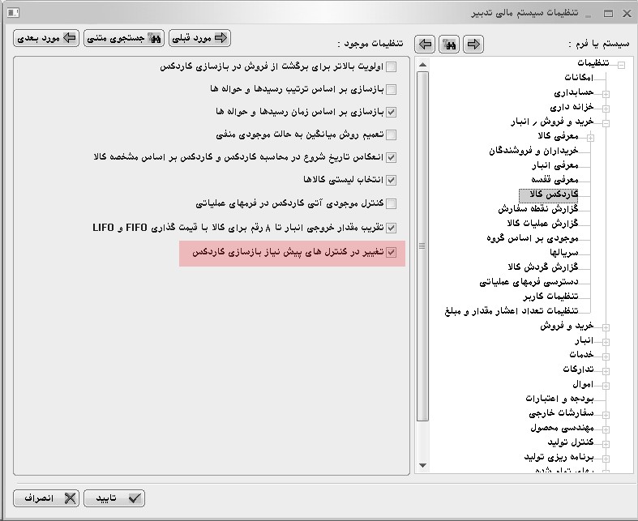Screen dimensions: 638x521
Task: Cancel the dialog with the انصراف button
Action: pos(46,498)
